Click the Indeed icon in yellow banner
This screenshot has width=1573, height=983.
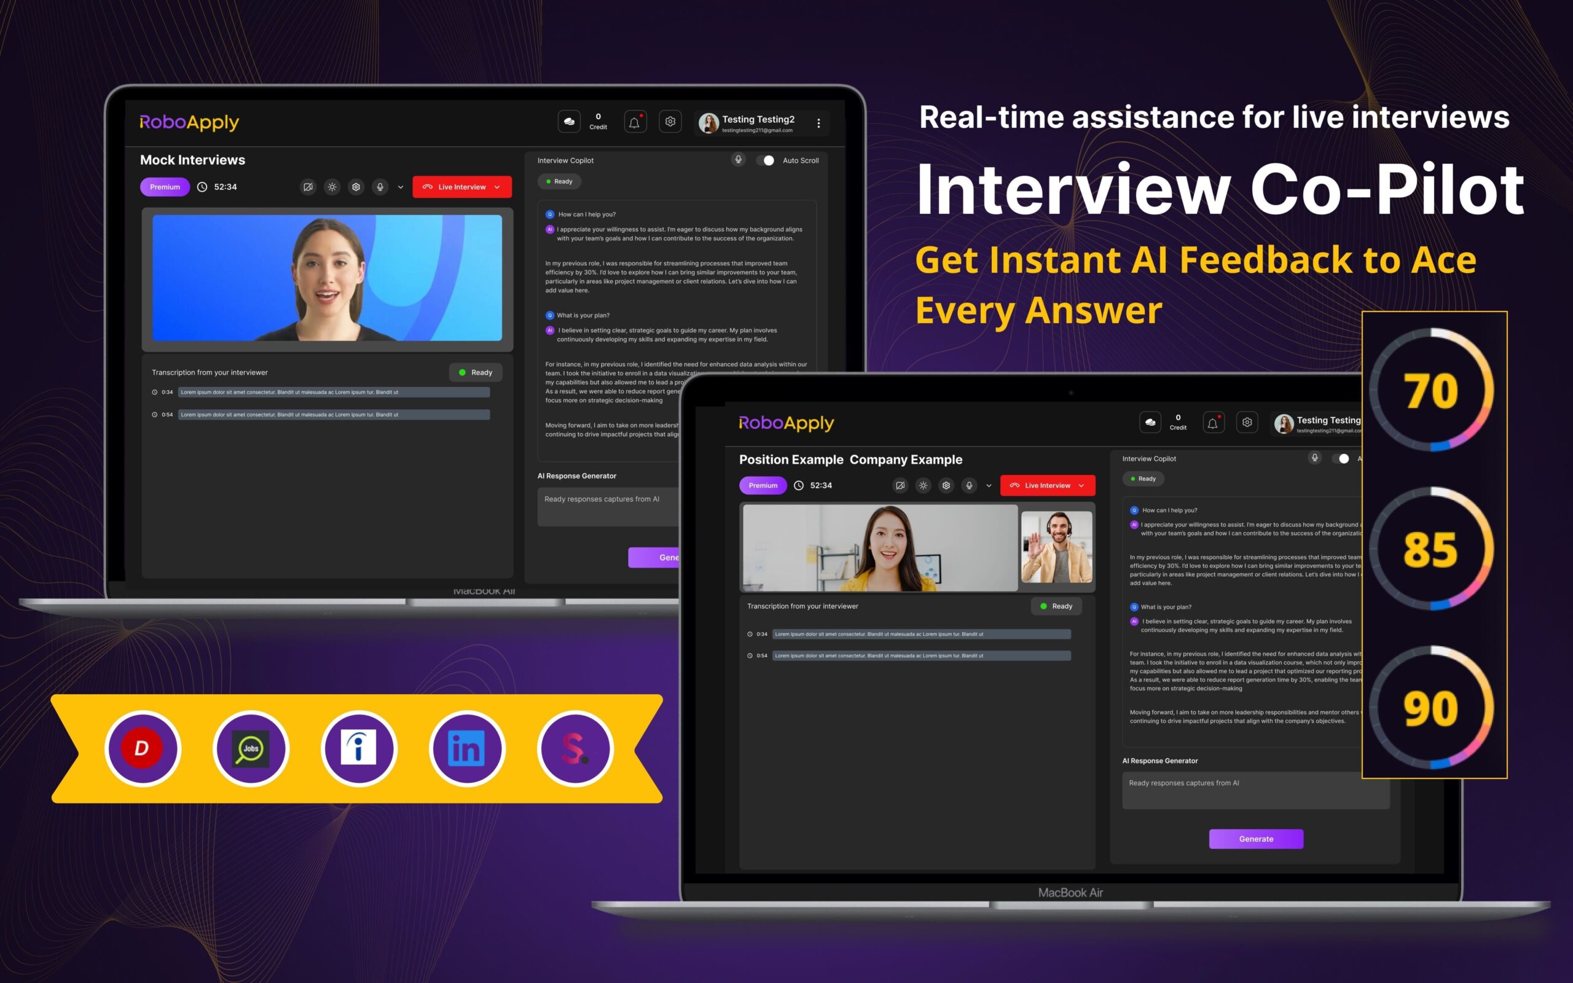[359, 749]
